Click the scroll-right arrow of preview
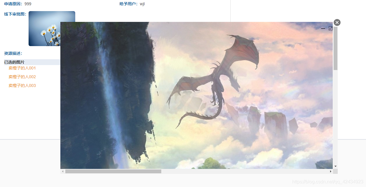 click(x=331, y=172)
